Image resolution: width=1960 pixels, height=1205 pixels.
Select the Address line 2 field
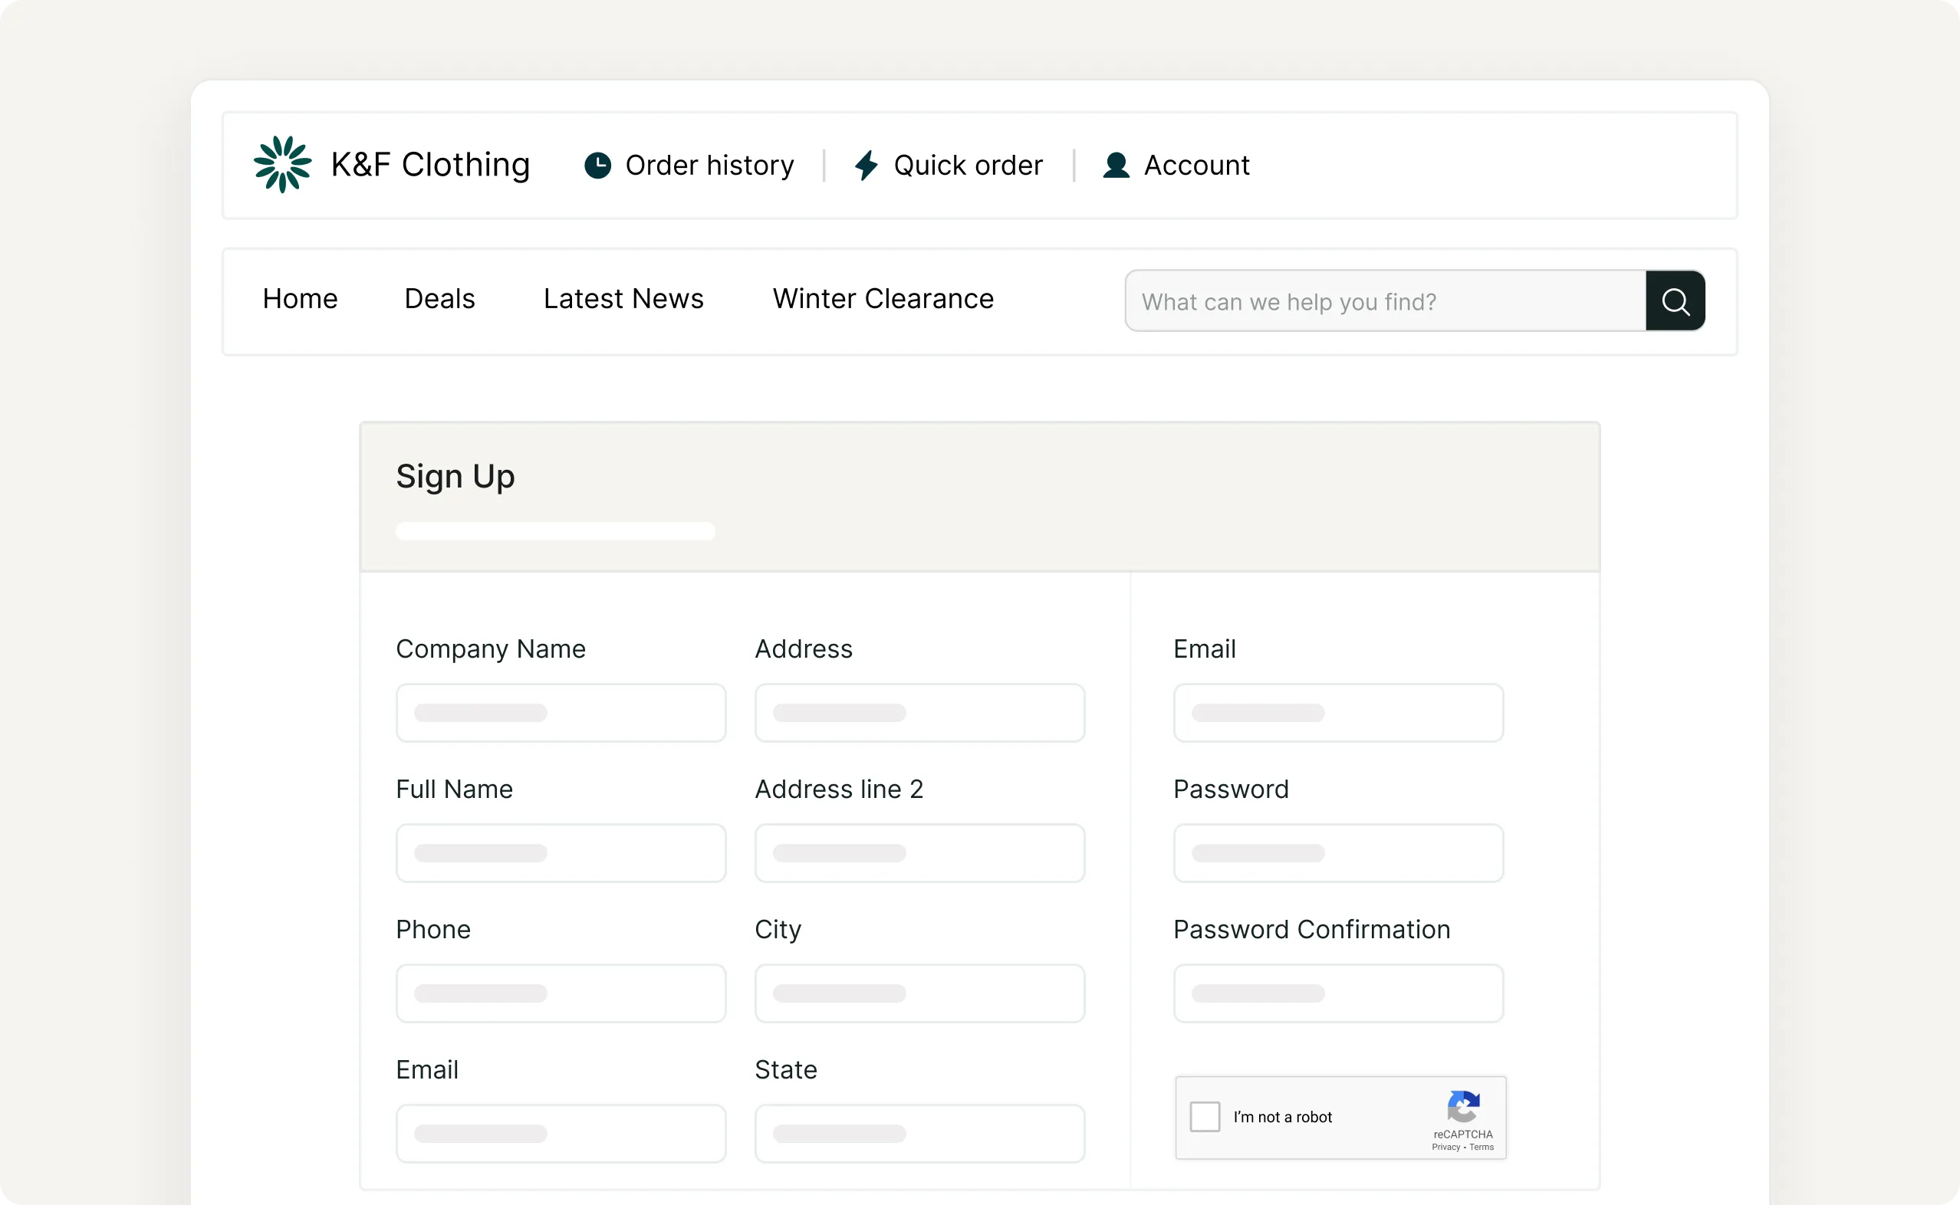pyautogui.click(x=919, y=852)
